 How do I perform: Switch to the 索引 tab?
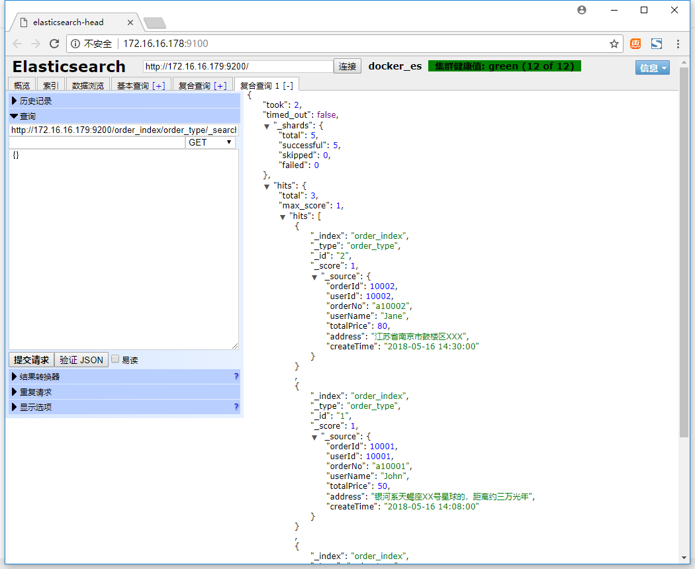pyautogui.click(x=50, y=85)
